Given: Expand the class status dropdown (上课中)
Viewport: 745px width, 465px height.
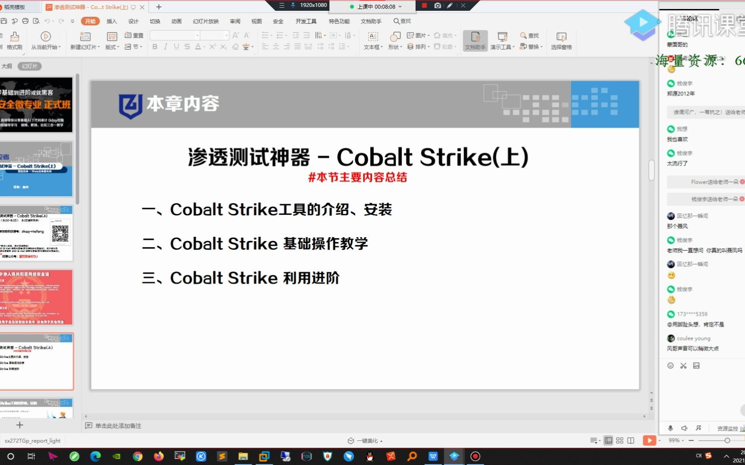Looking at the screenshot, I should click(400, 6).
